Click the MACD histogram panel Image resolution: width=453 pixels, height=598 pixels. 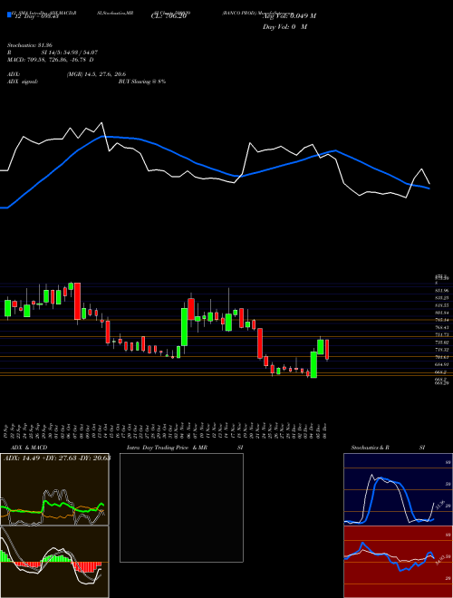point(54,562)
